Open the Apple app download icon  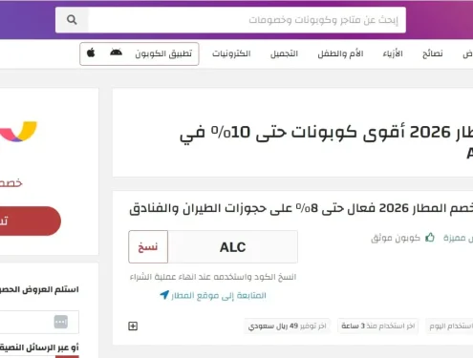[x=91, y=53]
